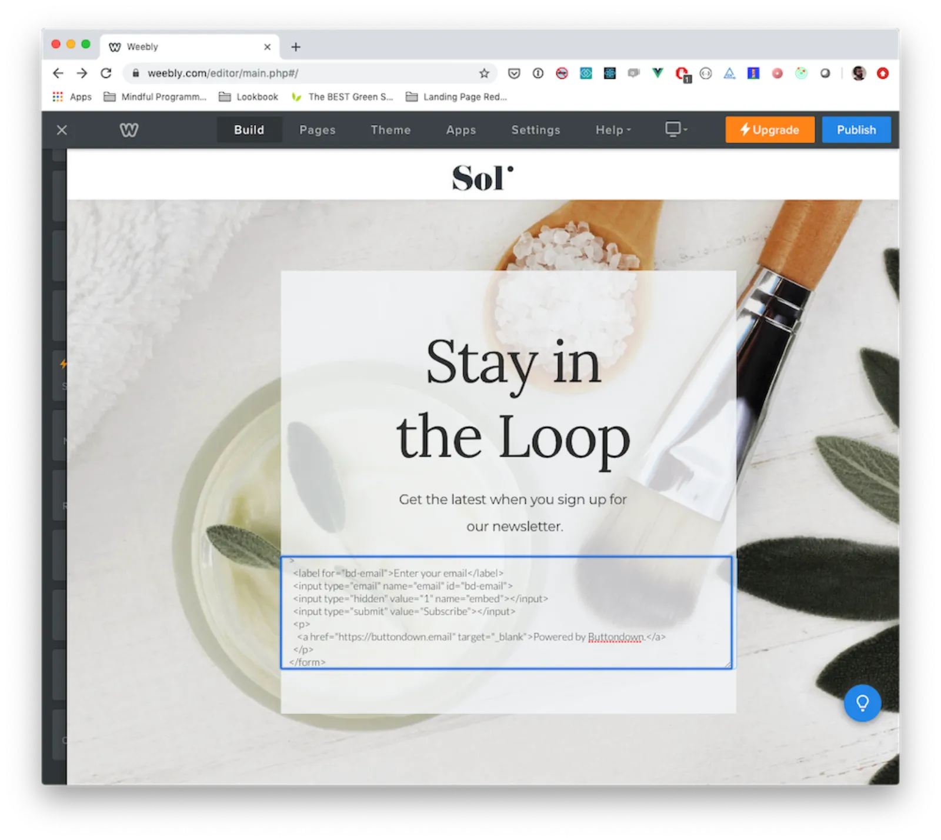
Task: Go to the Settings tab
Action: click(535, 130)
